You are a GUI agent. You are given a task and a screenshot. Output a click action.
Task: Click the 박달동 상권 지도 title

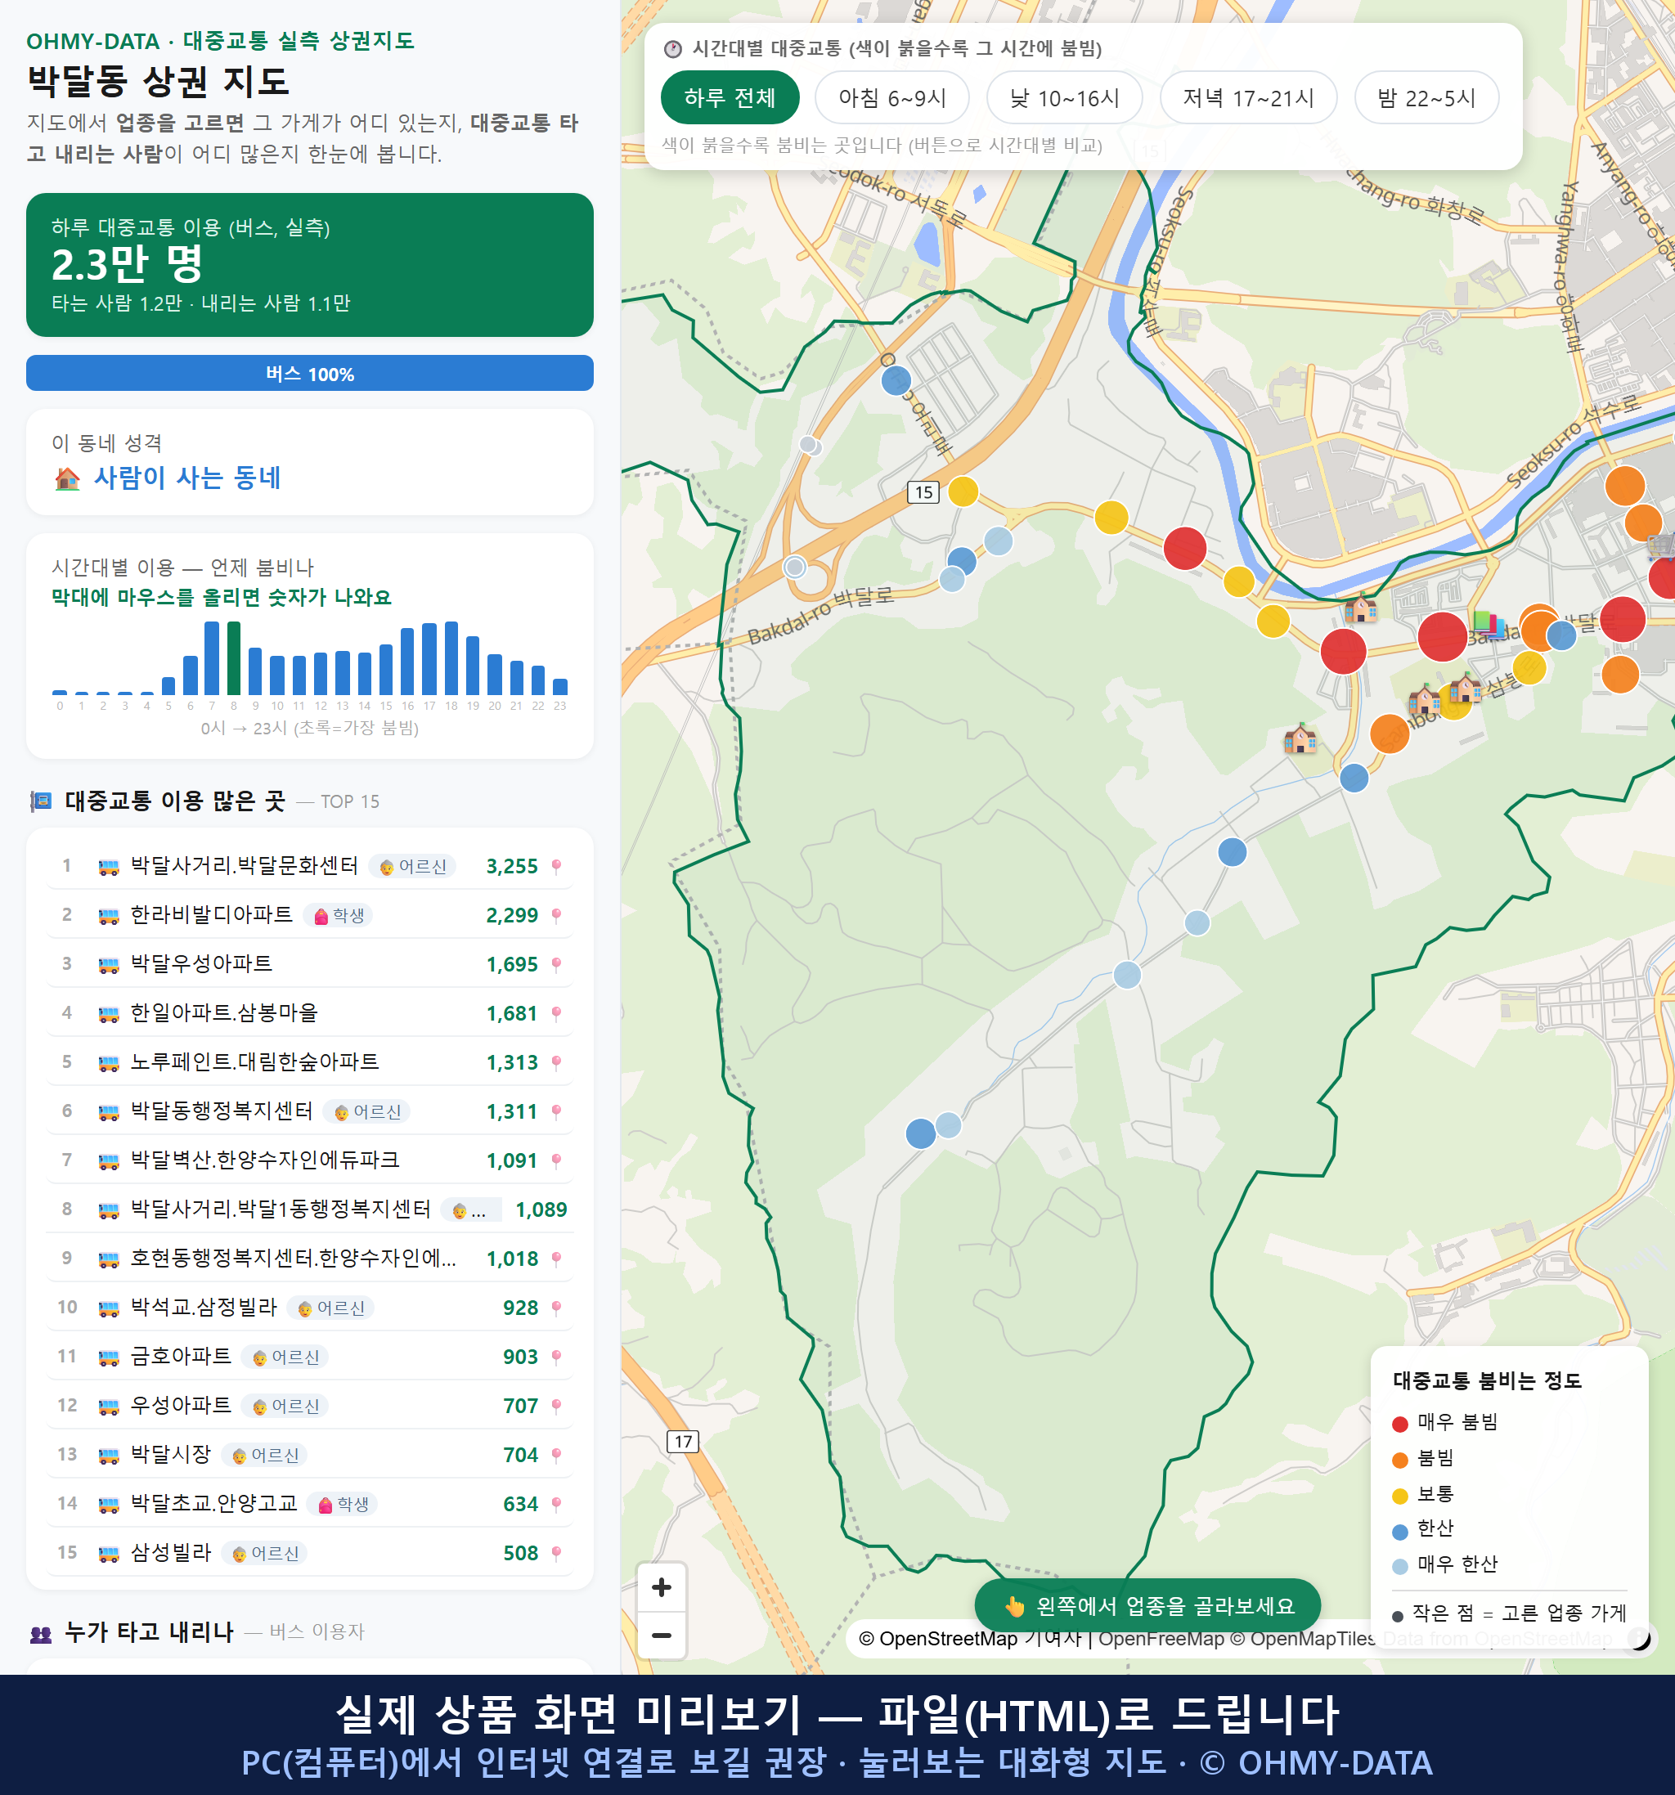coord(158,81)
